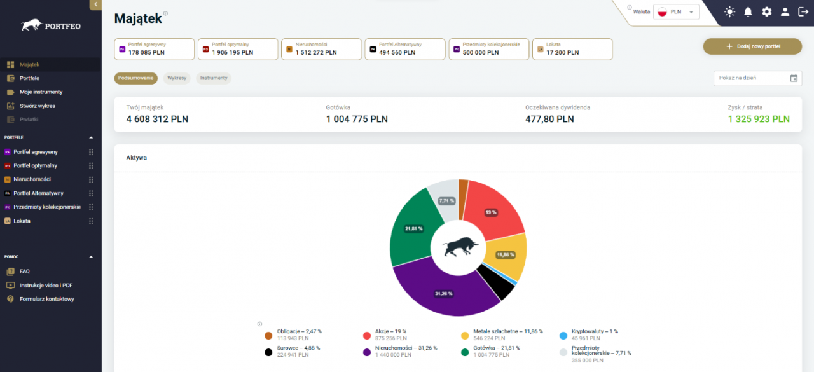This screenshot has width=814, height=372.
Task: Open user profile icon
Action: (785, 11)
